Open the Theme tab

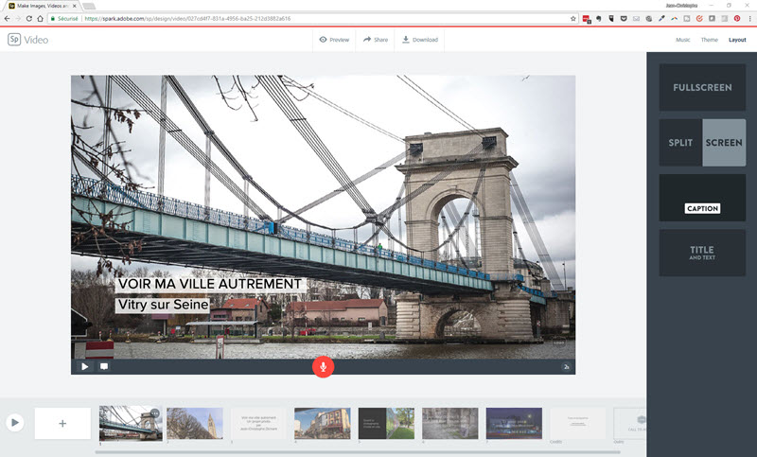(x=709, y=40)
